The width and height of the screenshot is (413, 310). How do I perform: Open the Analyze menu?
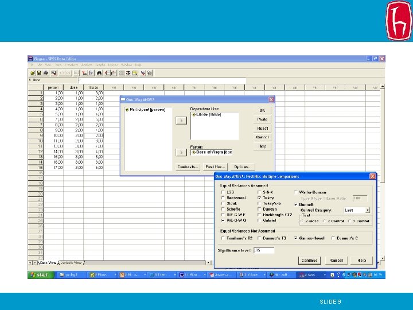pyautogui.click(x=87, y=65)
